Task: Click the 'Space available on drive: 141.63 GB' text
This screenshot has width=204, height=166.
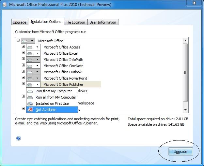Action: click(156, 124)
